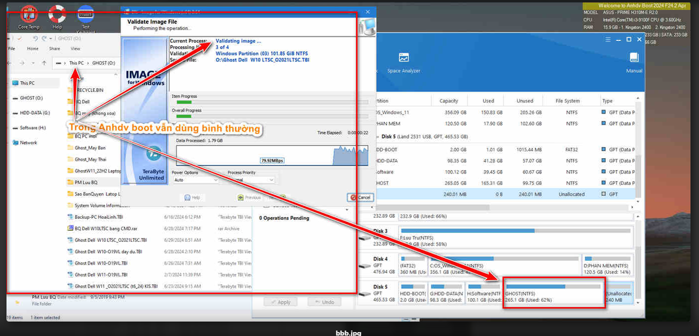Open the Power Options dropdown set to Auto
The width and height of the screenshot is (699, 336).
(195, 179)
